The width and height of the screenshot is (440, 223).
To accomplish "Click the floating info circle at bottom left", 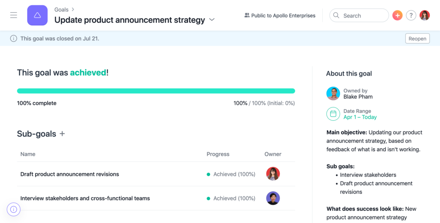I will [x=13, y=209].
